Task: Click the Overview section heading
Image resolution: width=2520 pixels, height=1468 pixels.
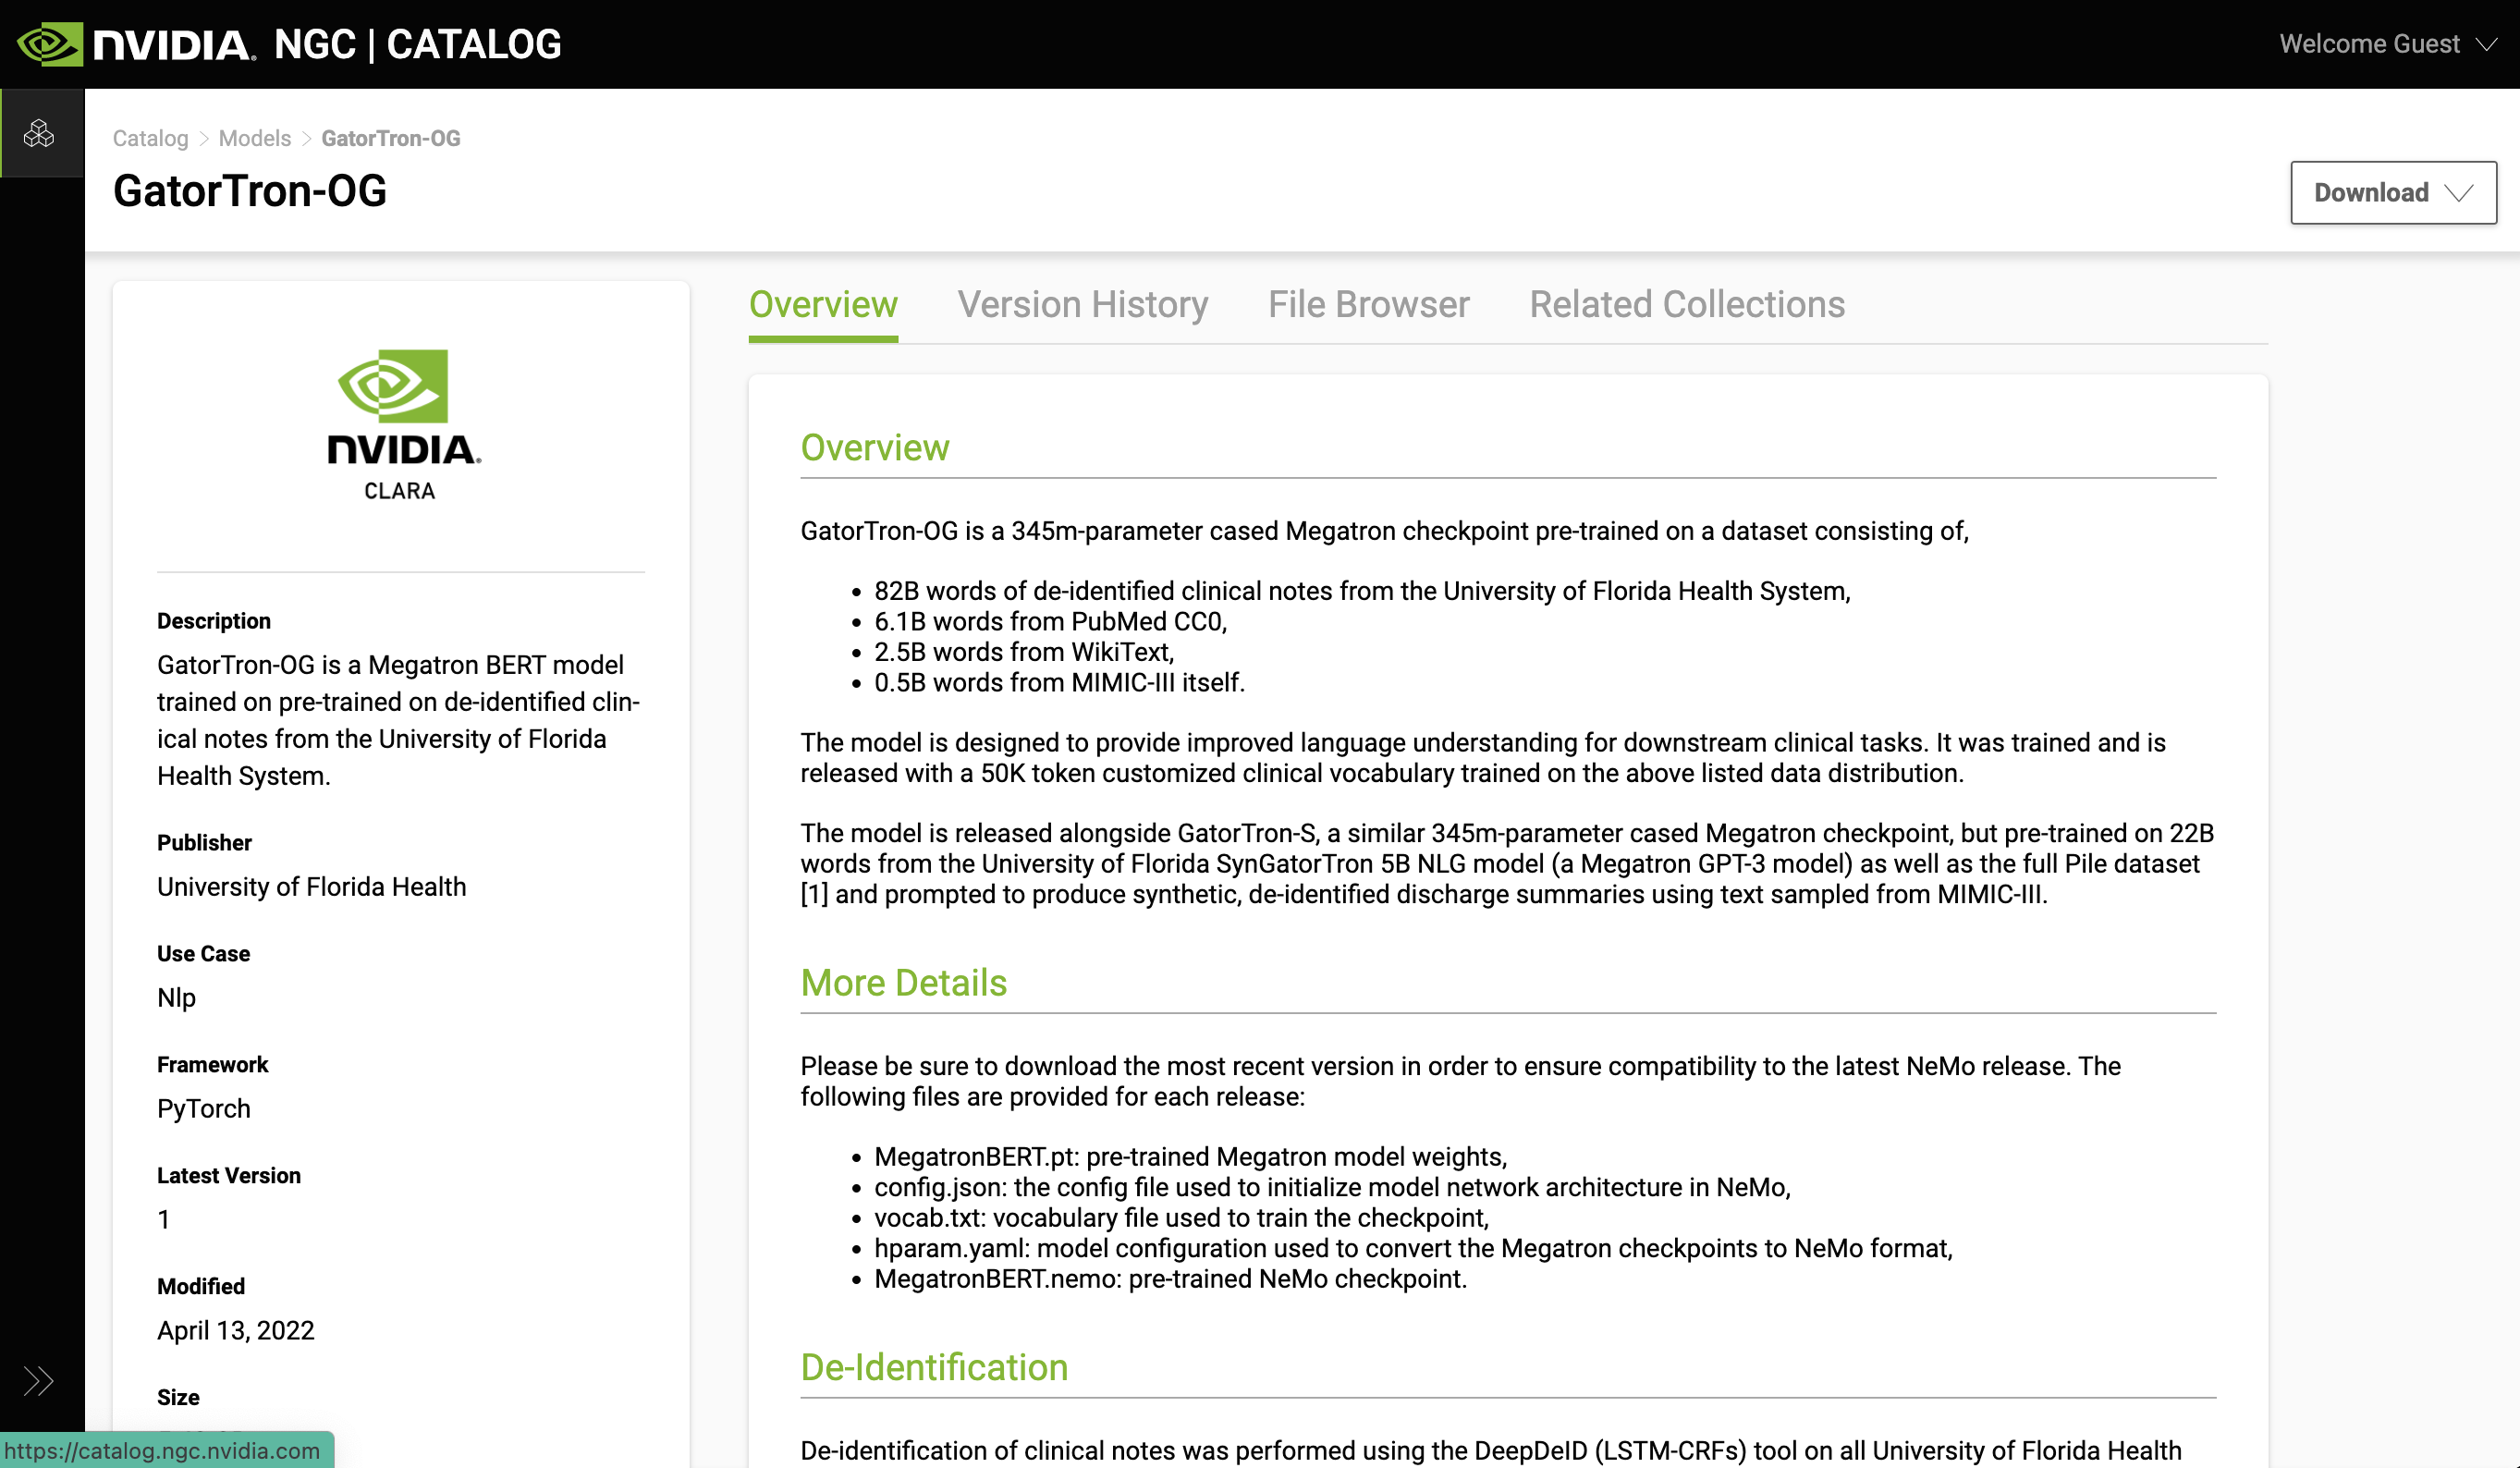Action: tap(875, 447)
